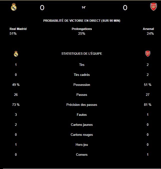This screenshot has width=161, height=169.
Task: Click the Cartons jaunes statistic label
Action: (x=82, y=125)
